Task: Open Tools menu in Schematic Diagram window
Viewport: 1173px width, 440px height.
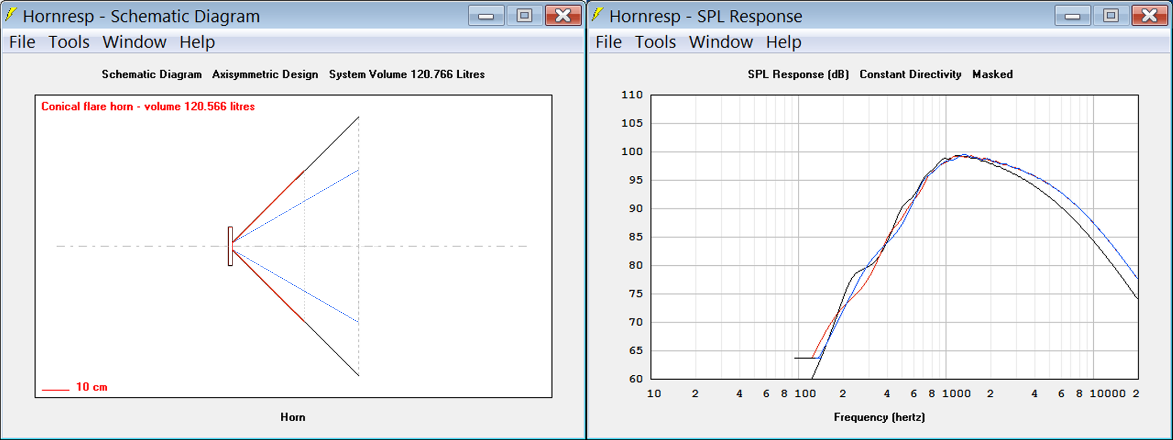Action: (x=69, y=42)
